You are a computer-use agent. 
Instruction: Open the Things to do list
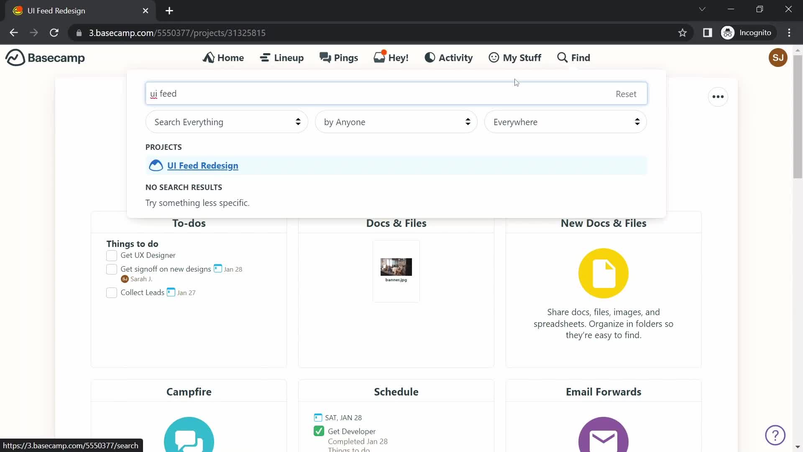point(132,244)
